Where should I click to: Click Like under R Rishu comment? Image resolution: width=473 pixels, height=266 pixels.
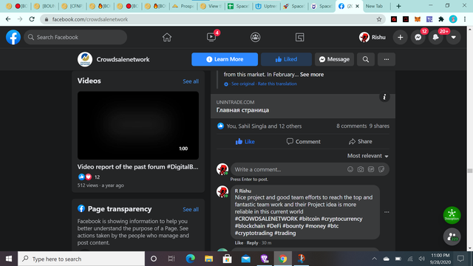point(239,243)
